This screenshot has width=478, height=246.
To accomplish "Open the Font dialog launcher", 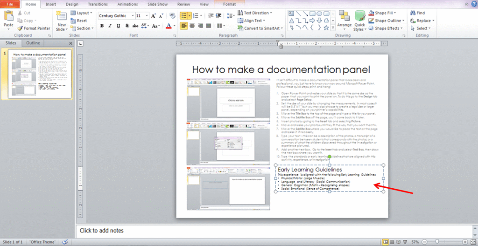I will (175, 35).
